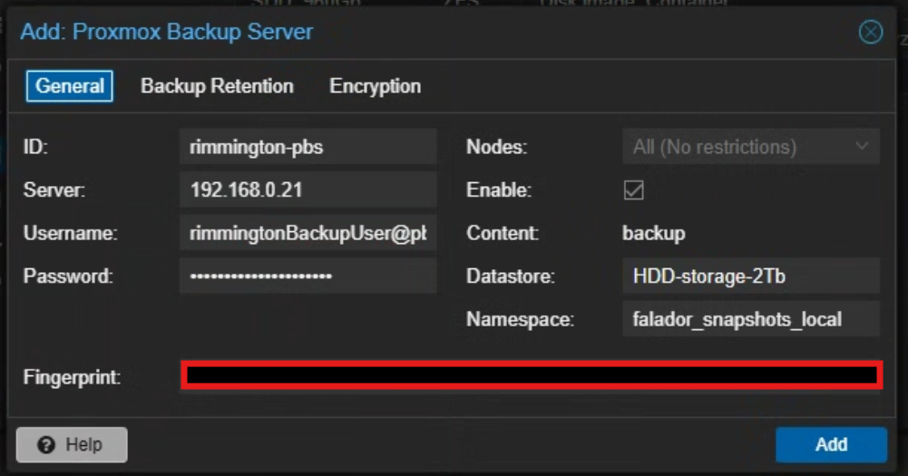Click the 'Datastore:' label

click(510, 277)
